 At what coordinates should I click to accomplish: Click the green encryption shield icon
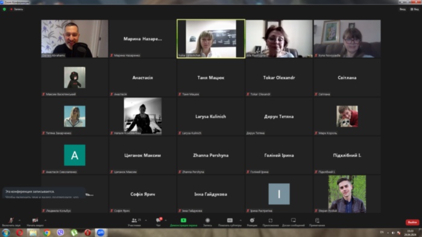point(4,9)
